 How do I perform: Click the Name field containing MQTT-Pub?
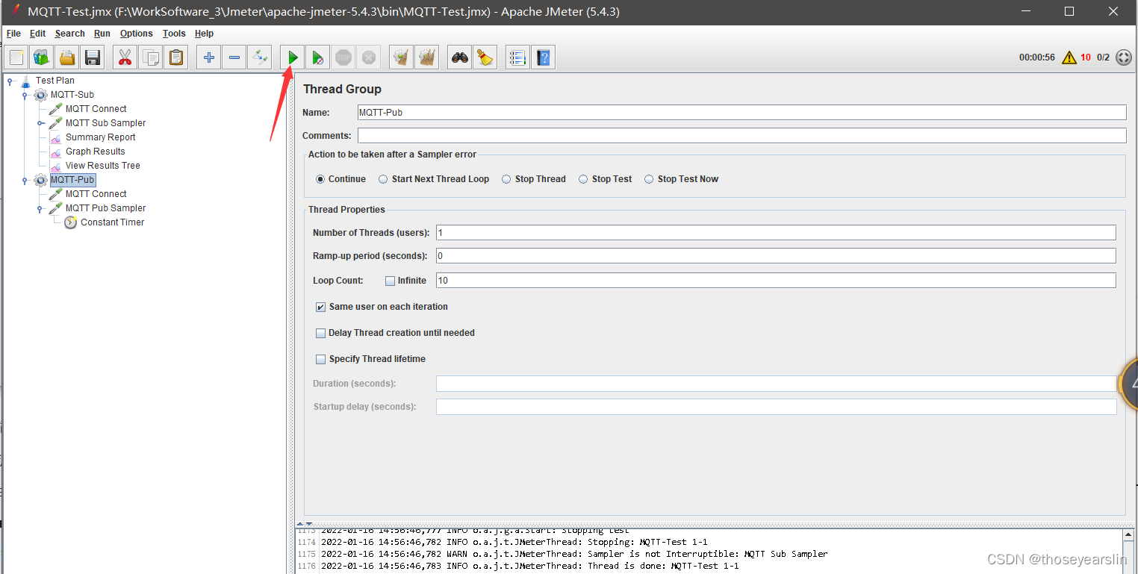[x=741, y=112]
